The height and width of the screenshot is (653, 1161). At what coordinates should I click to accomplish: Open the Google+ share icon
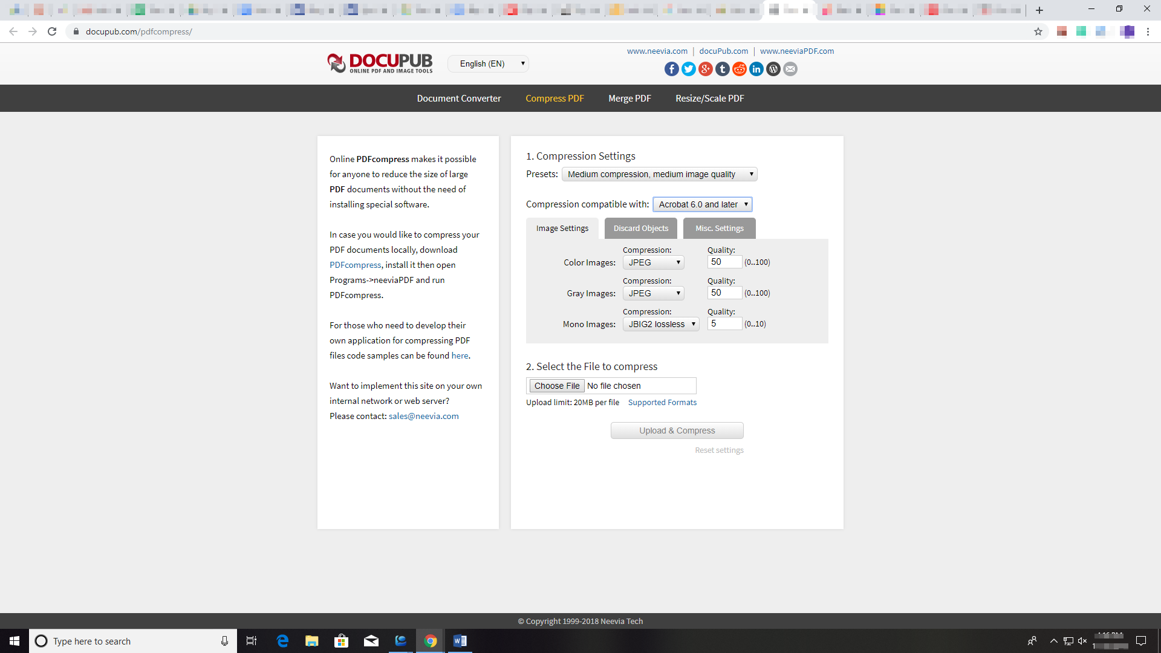pos(705,69)
